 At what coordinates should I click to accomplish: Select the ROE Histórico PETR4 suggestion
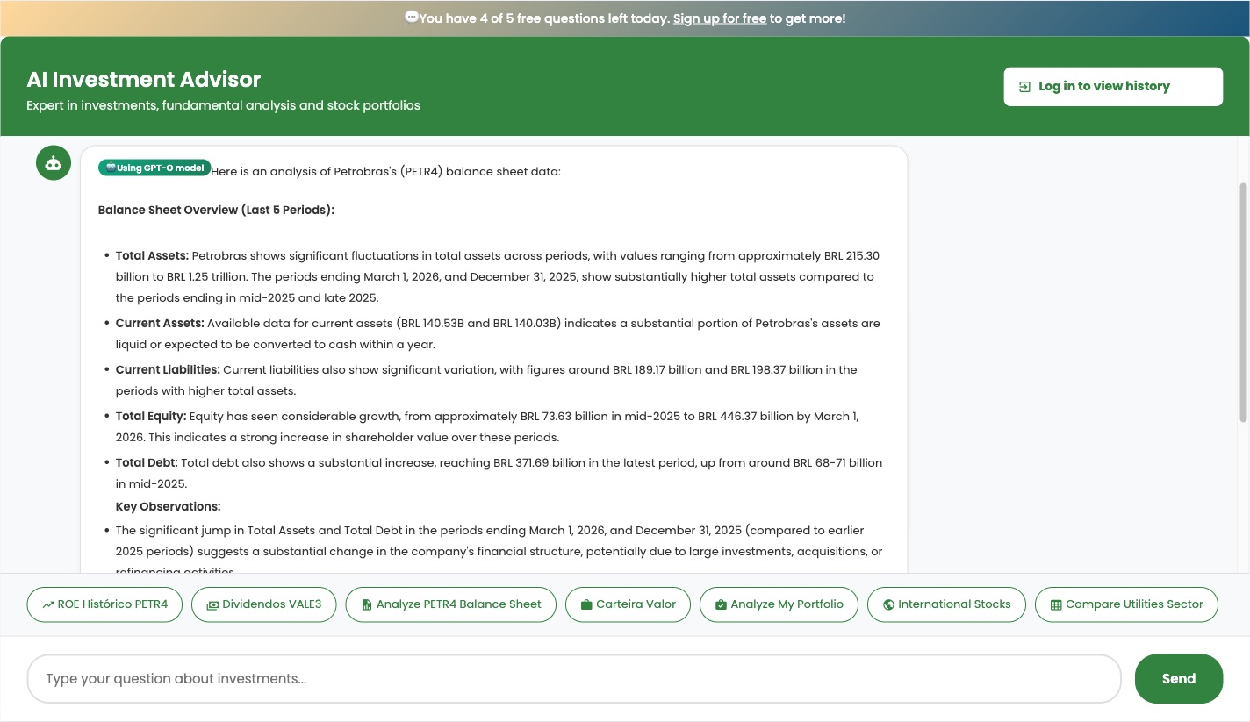coord(104,604)
